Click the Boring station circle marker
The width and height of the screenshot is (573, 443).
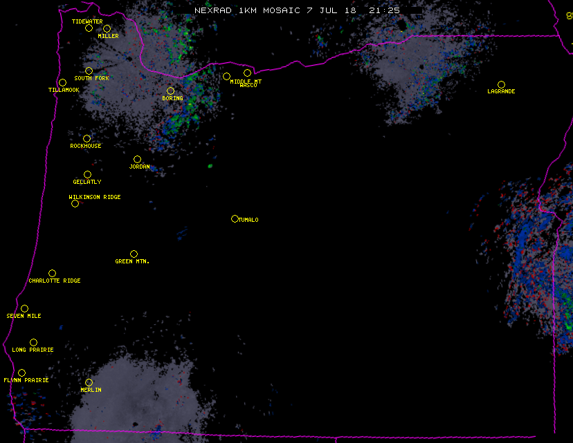click(x=170, y=91)
